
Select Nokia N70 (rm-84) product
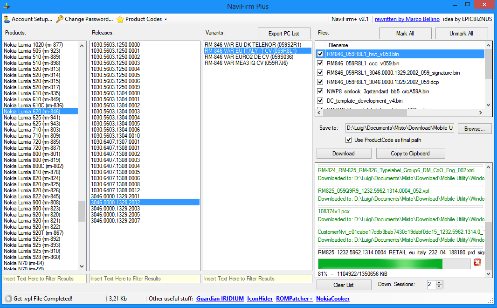pos(40,263)
